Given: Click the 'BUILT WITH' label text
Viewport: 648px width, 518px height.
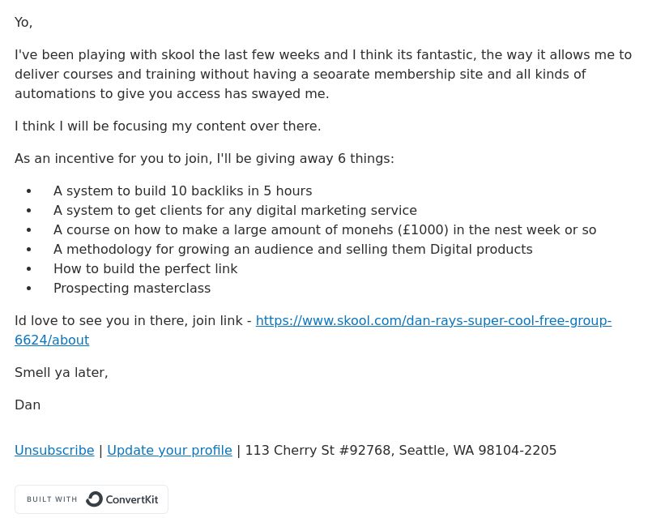Looking at the screenshot, I should click(x=52, y=499).
